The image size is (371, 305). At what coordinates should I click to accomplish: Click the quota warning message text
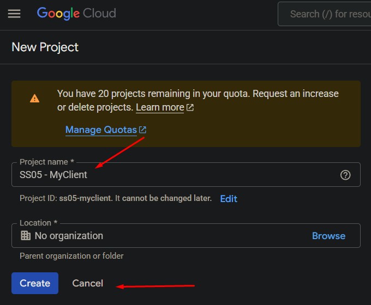(x=198, y=94)
